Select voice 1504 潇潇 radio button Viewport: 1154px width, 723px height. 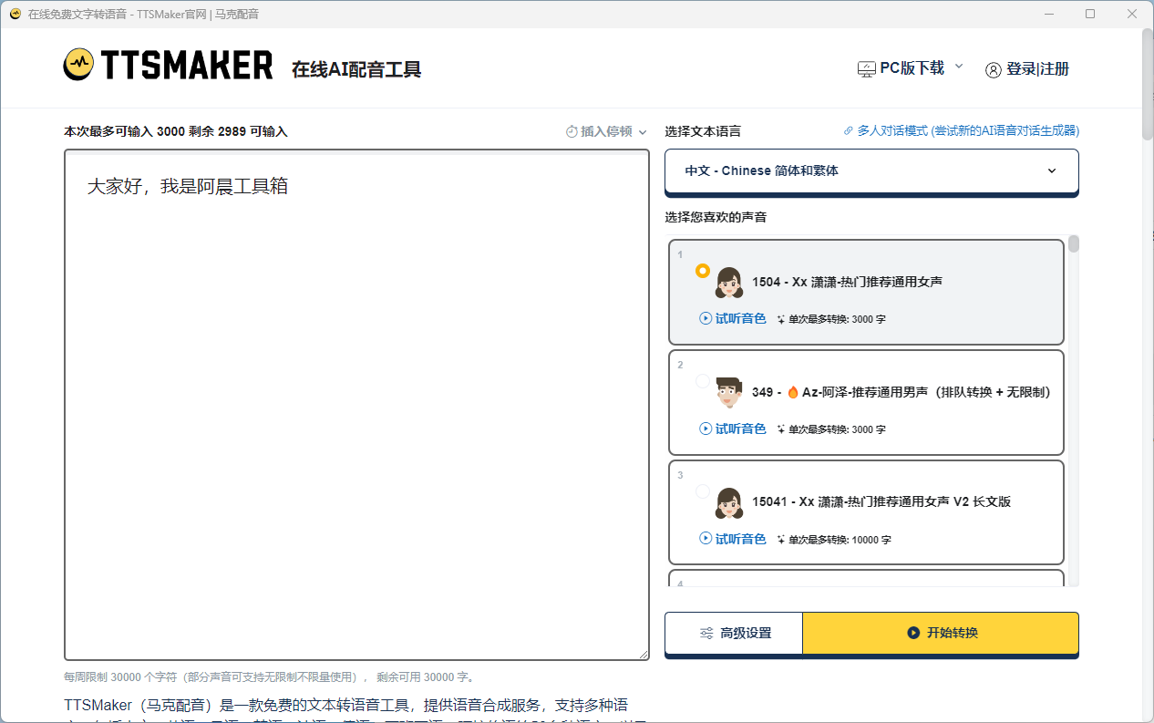(x=703, y=271)
